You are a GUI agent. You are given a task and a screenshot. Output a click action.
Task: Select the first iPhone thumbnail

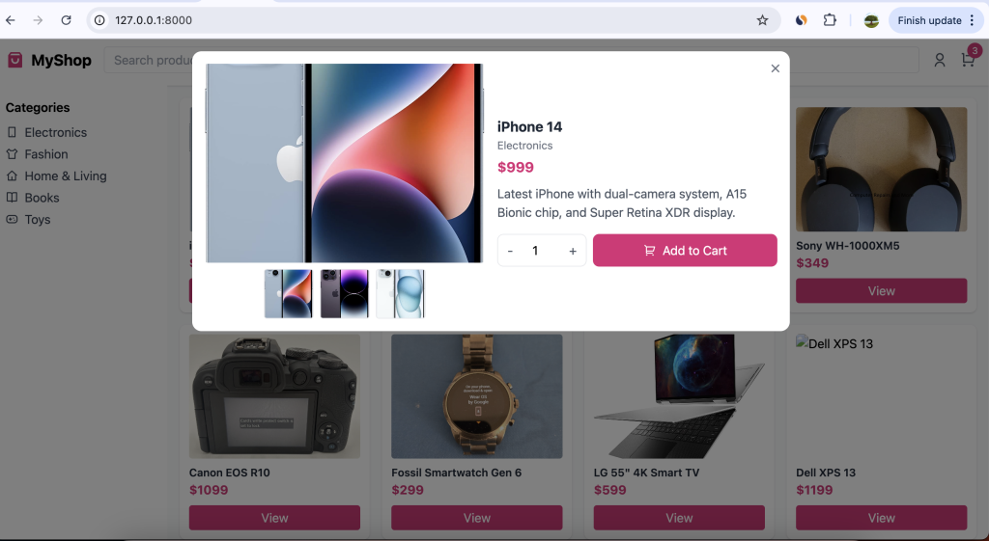coord(288,293)
